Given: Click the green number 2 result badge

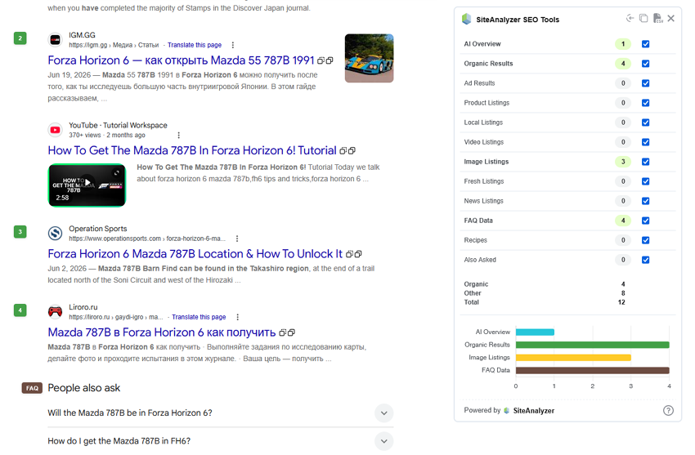Looking at the screenshot, I should click(20, 38).
